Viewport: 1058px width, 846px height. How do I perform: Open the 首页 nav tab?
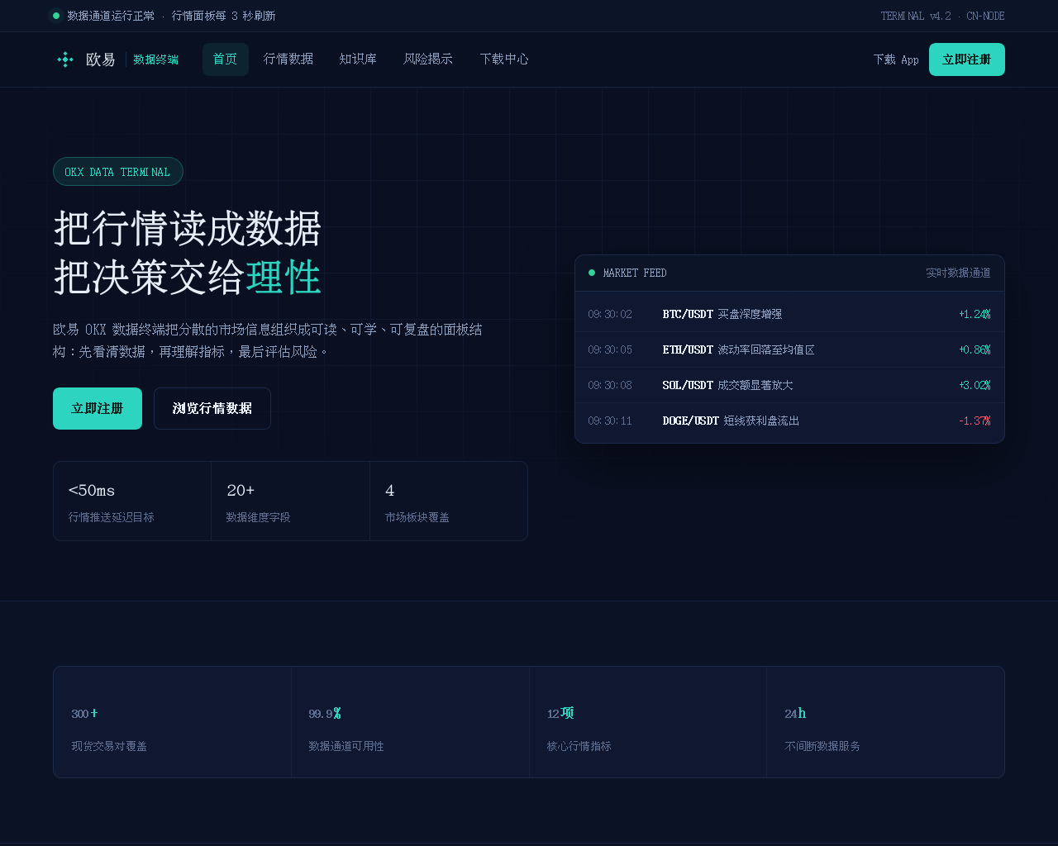coord(225,59)
